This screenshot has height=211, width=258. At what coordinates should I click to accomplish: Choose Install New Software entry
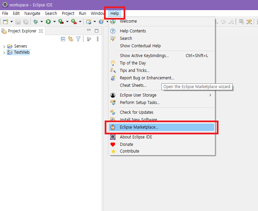pyautogui.click(x=162, y=119)
